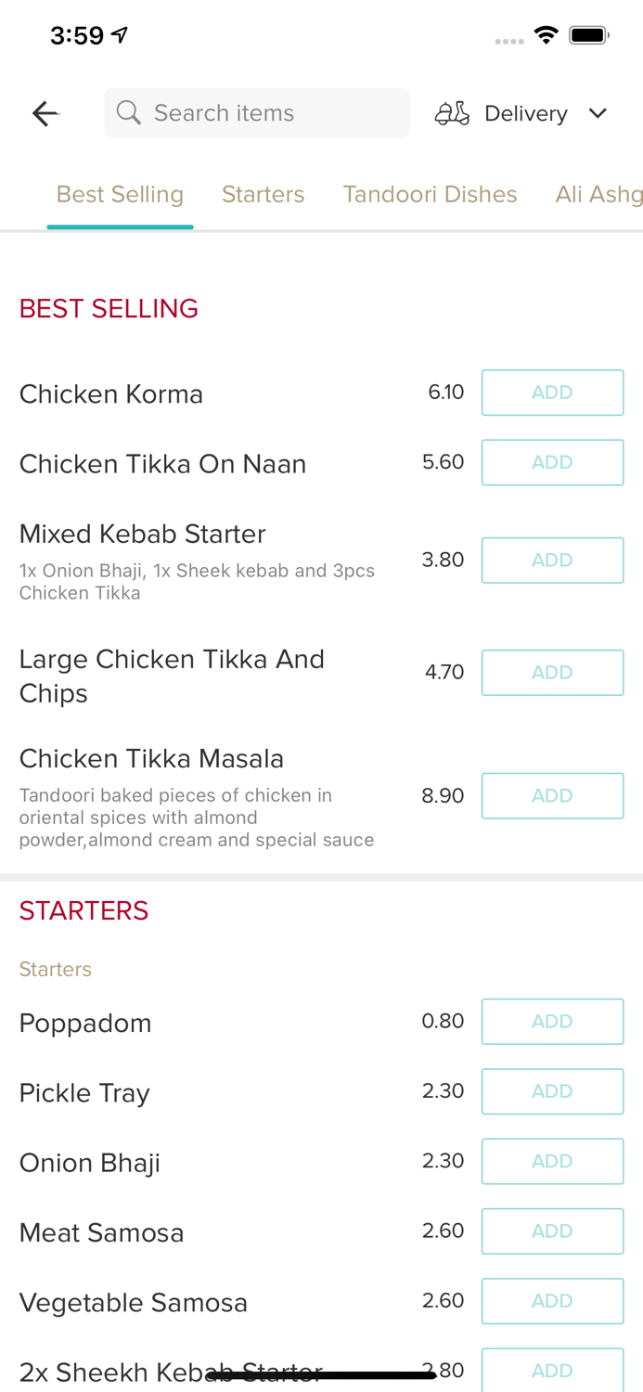Image resolution: width=643 pixels, height=1392 pixels.
Task: Open the Tandoori Dishes tab
Action: 430,194
